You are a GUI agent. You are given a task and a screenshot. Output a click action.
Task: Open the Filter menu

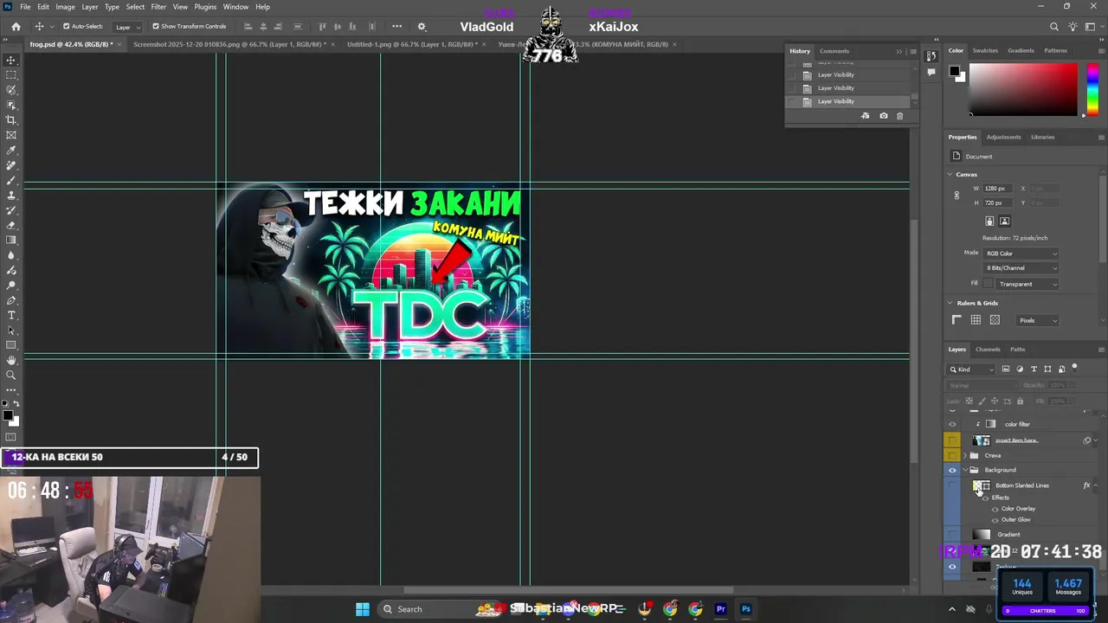tap(158, 7)
